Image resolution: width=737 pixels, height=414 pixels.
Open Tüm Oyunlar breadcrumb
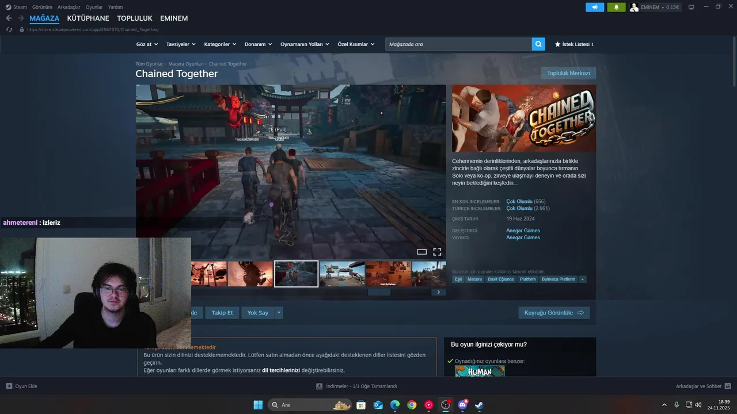tap(149, 64)
